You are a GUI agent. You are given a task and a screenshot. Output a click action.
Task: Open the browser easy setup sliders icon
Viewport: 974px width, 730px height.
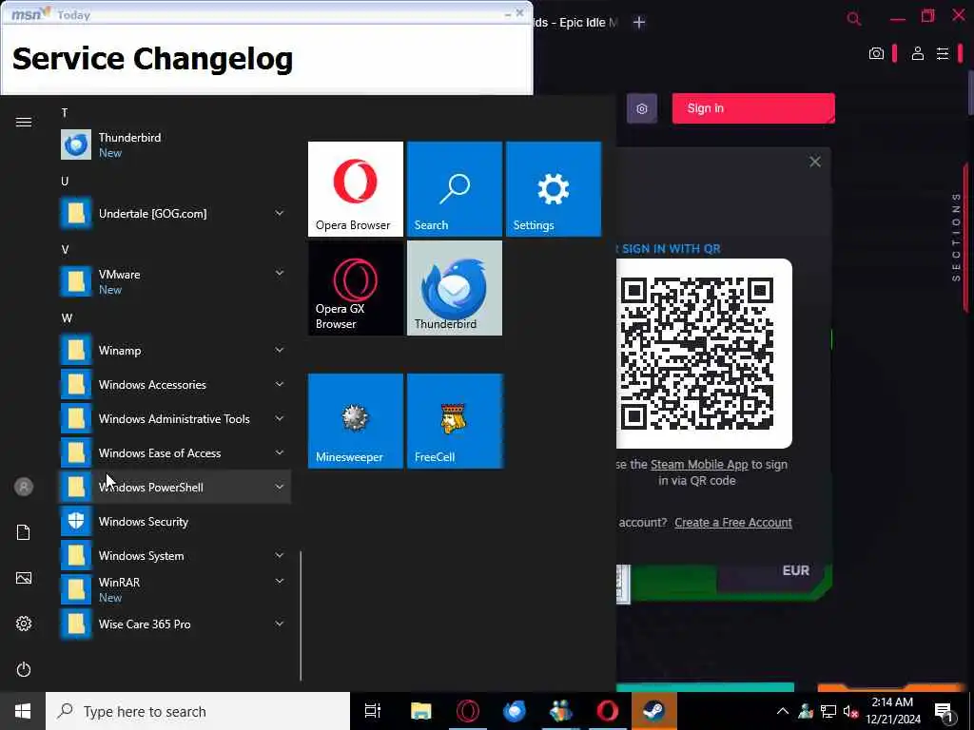pyautogui.click(x=943, y=53)
